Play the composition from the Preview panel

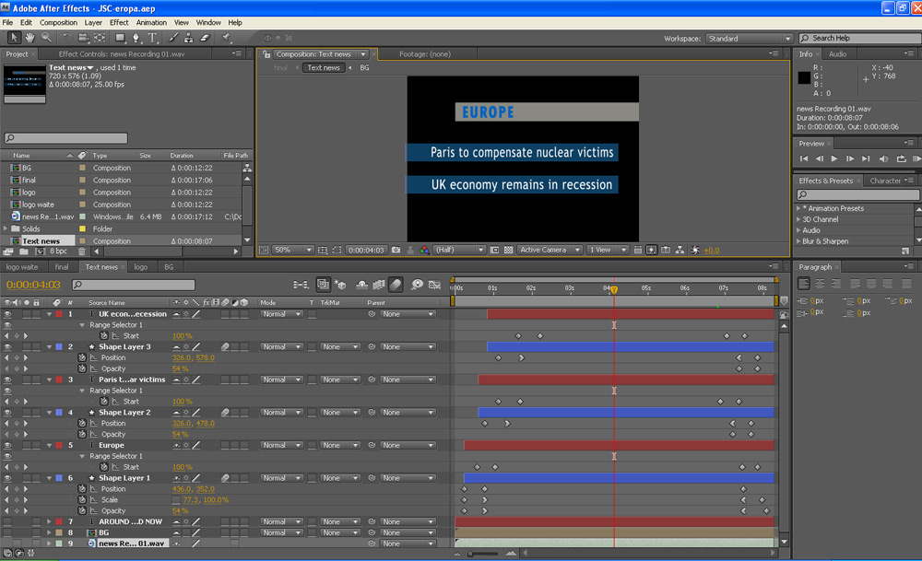pos(834,158)
